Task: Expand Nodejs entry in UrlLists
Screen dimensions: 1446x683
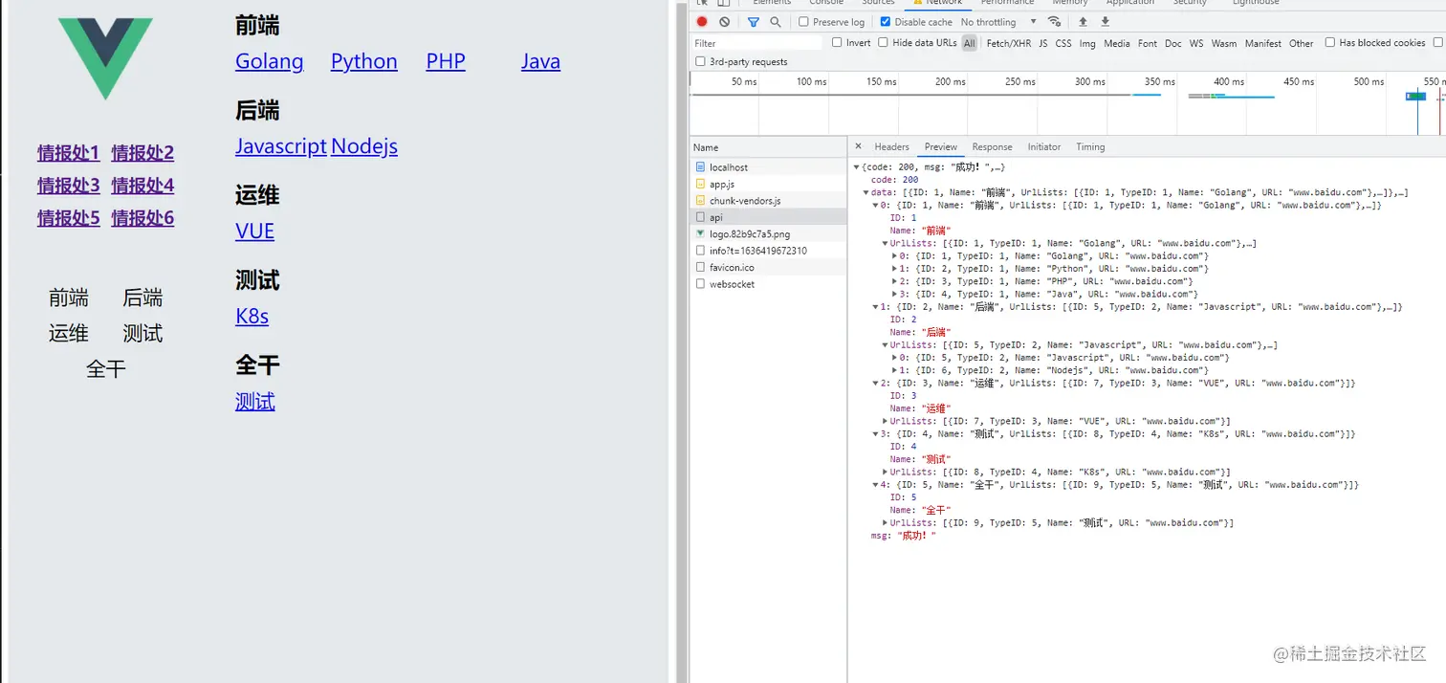Action: tap(894, 370)
